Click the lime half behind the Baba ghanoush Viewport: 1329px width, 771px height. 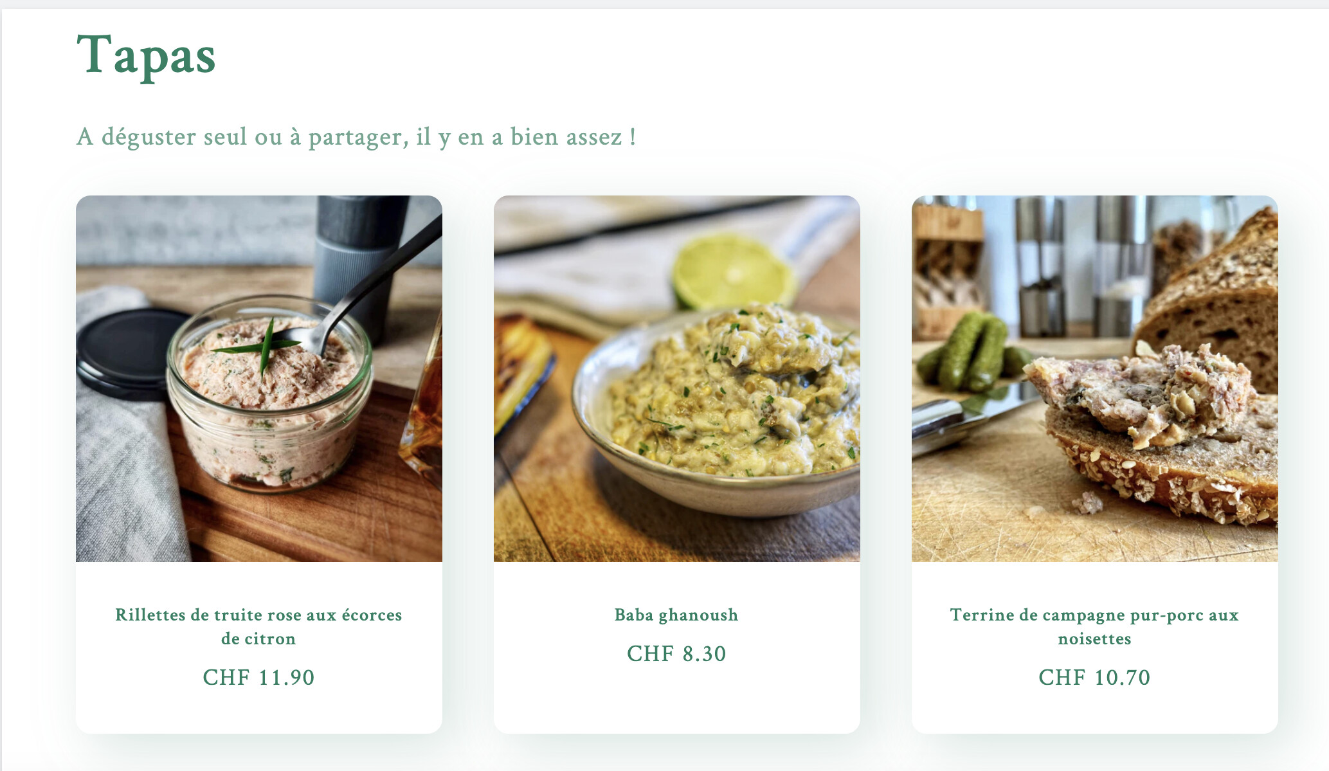point(733,271)
